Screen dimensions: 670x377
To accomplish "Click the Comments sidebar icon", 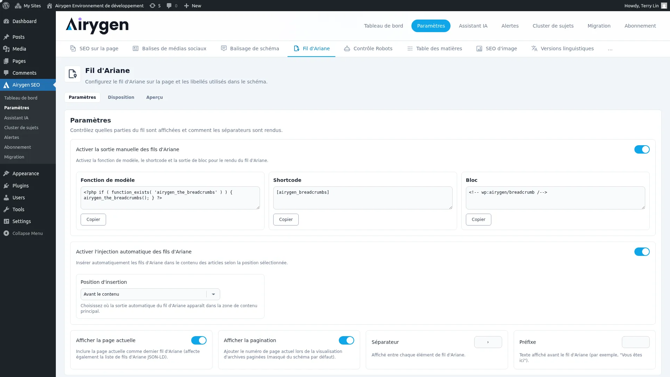I will click(6, 73).
